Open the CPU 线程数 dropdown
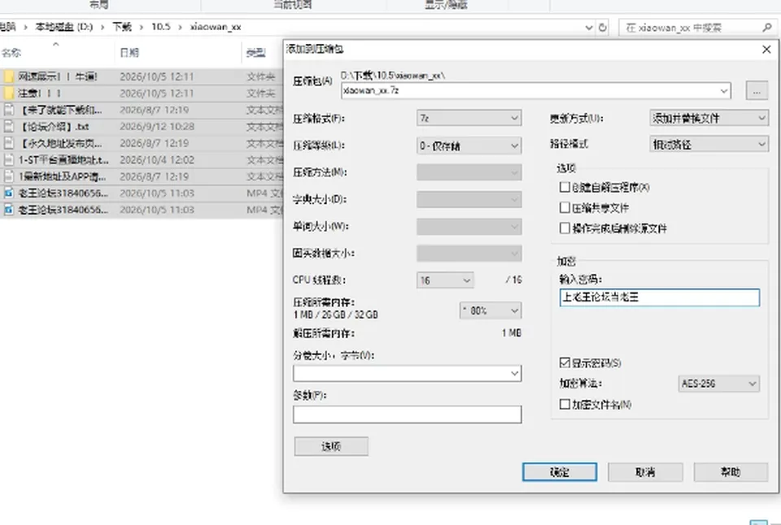Viewport: 781px width, 525px height. [x=445, y=280]
